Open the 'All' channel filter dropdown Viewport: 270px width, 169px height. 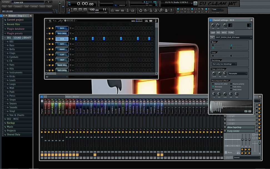click(56, 77)
